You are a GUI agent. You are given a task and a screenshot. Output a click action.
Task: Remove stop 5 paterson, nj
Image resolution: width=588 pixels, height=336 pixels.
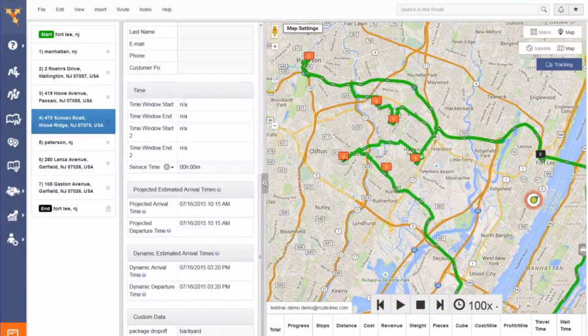tap(108, 143)
